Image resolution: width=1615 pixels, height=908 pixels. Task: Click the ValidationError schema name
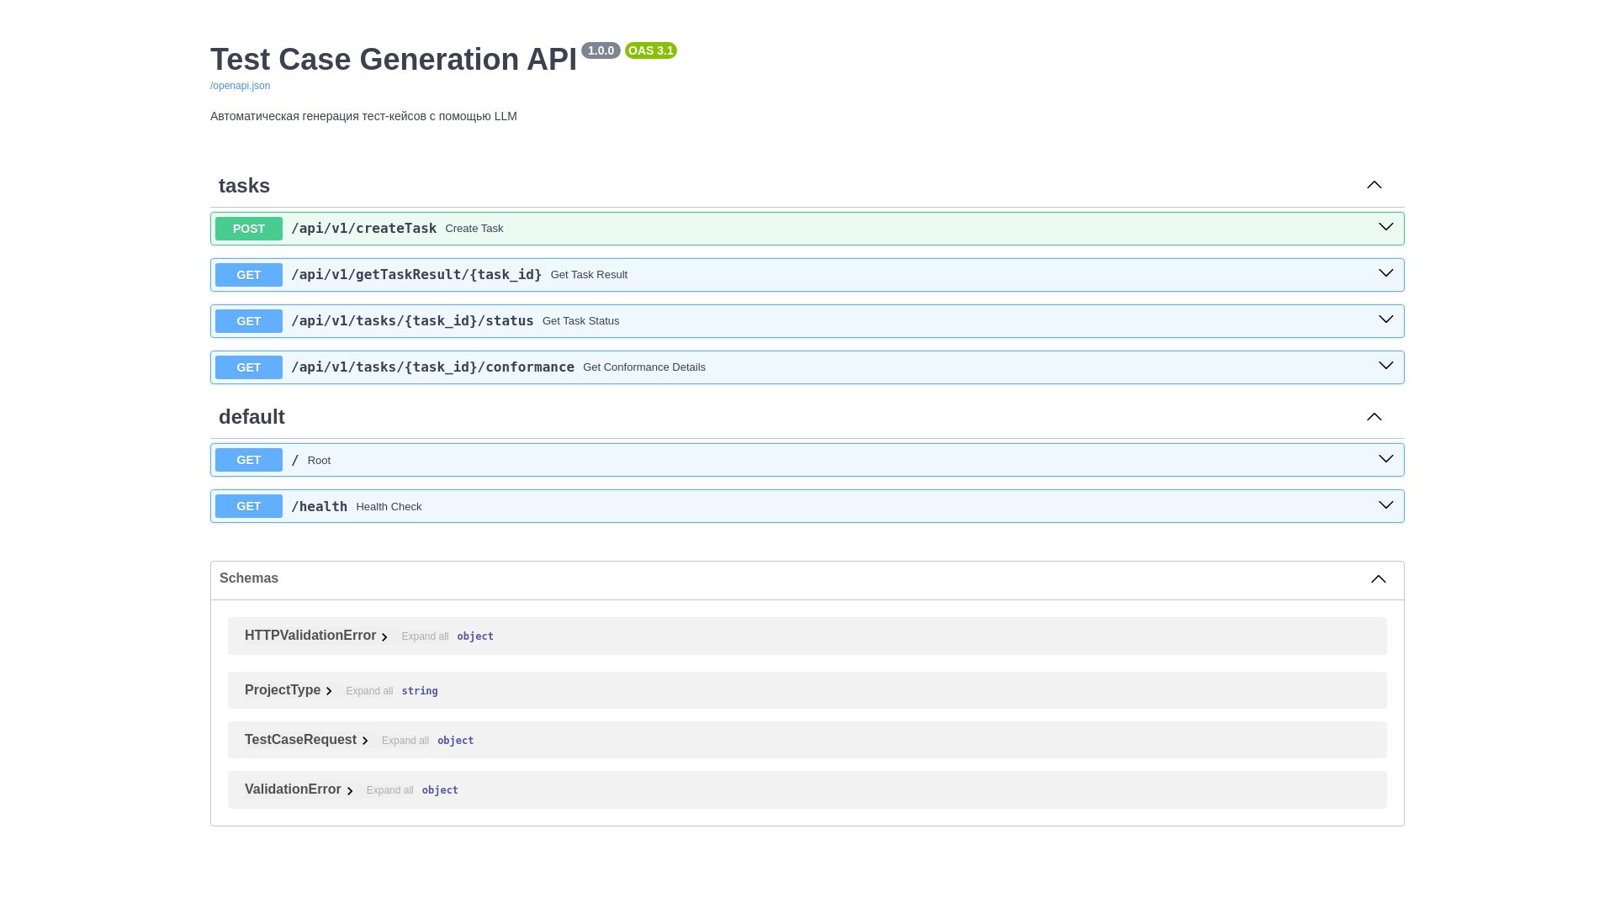pos(293,789)
